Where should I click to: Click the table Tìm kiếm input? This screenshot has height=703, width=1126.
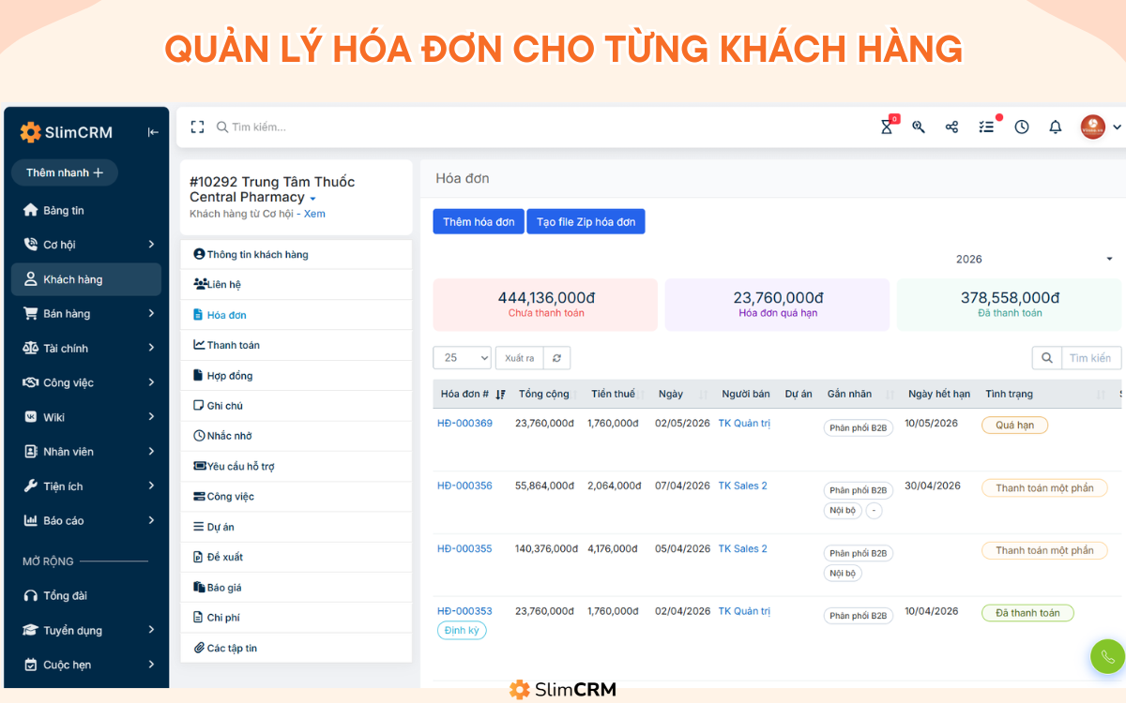(x=1091, y=358)
